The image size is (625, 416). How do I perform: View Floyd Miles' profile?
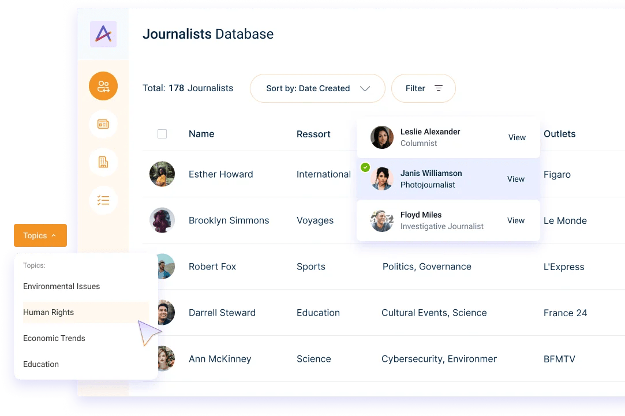click(x=515, y=220)
